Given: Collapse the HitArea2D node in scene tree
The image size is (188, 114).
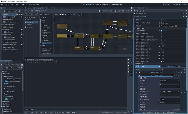Looking at the screenshot, I should pos(3,29).
